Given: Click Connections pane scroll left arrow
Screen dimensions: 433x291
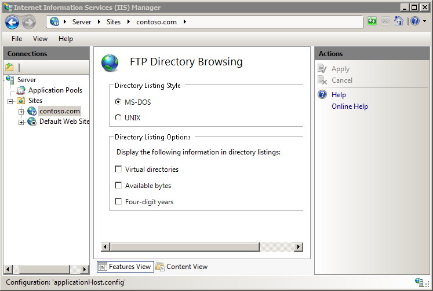Looking at the screenshot, I should pos(8,269).
